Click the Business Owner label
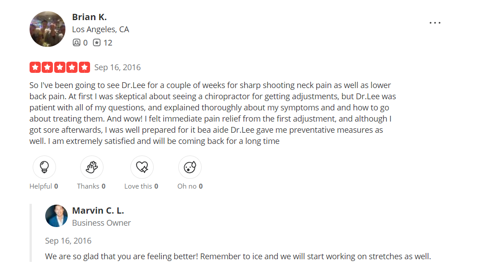This screenshot has height=278, width=500. point(101,223)
